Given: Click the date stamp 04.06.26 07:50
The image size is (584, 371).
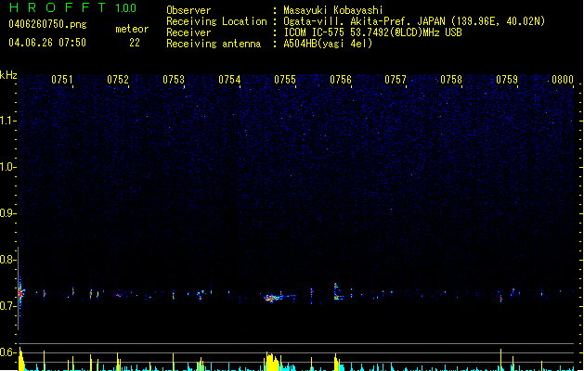Looking at the screenshot, I should [47, 43].
